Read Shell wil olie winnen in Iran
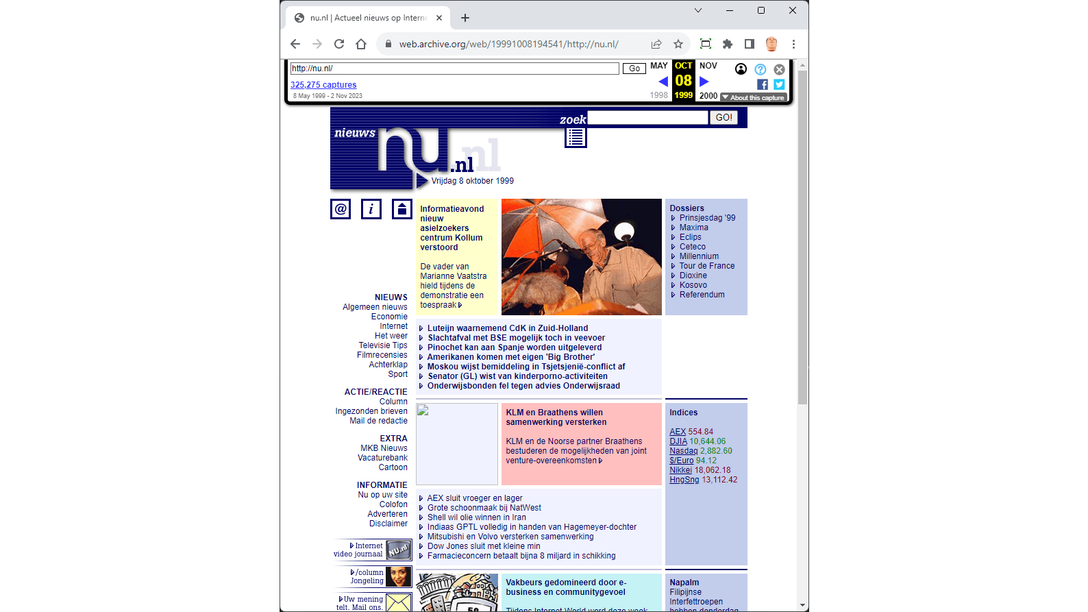The image size is (1088, 612). click(477, 517)
